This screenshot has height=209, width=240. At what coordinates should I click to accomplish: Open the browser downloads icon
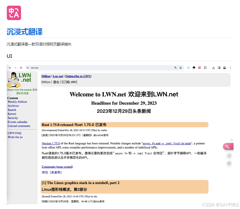(x=214, y=68)
